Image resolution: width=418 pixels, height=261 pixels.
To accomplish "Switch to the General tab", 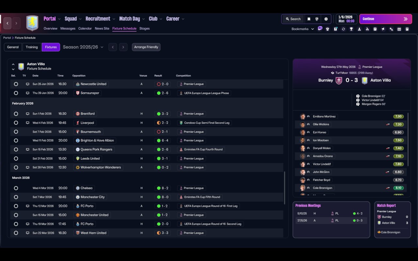I will [13, 47].
